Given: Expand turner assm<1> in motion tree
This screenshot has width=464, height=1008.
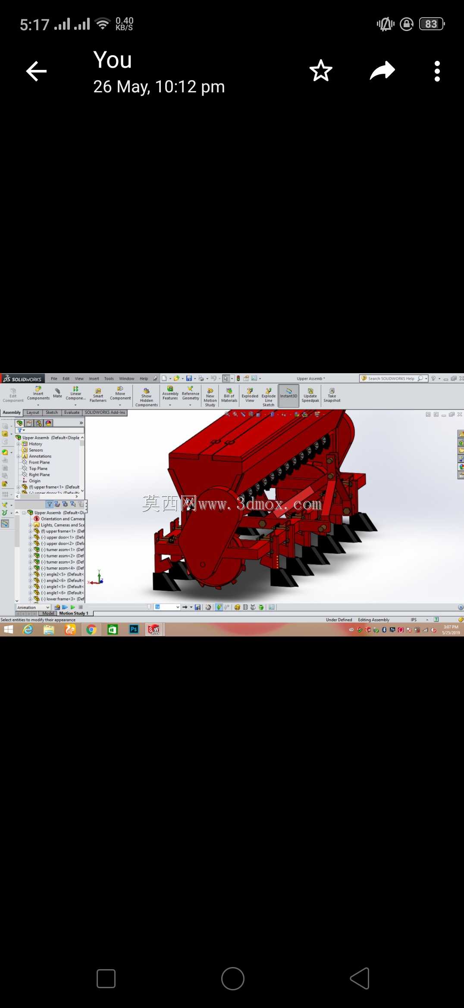Looking at the screenshot, I should (30, 550).
